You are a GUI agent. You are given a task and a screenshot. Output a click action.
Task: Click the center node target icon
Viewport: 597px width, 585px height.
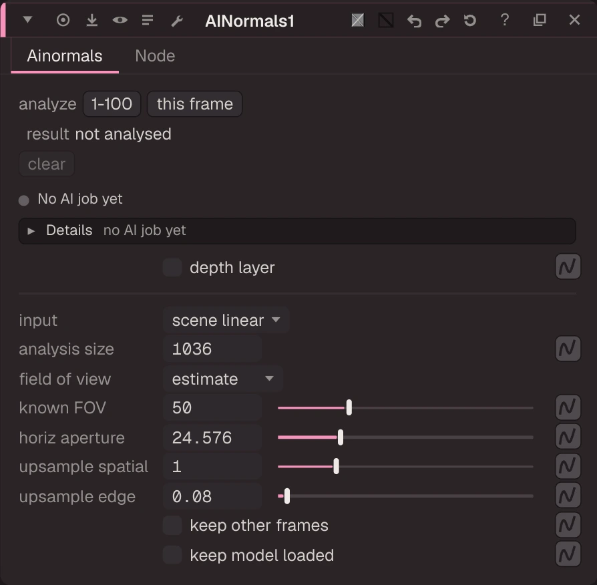point(63,20)
